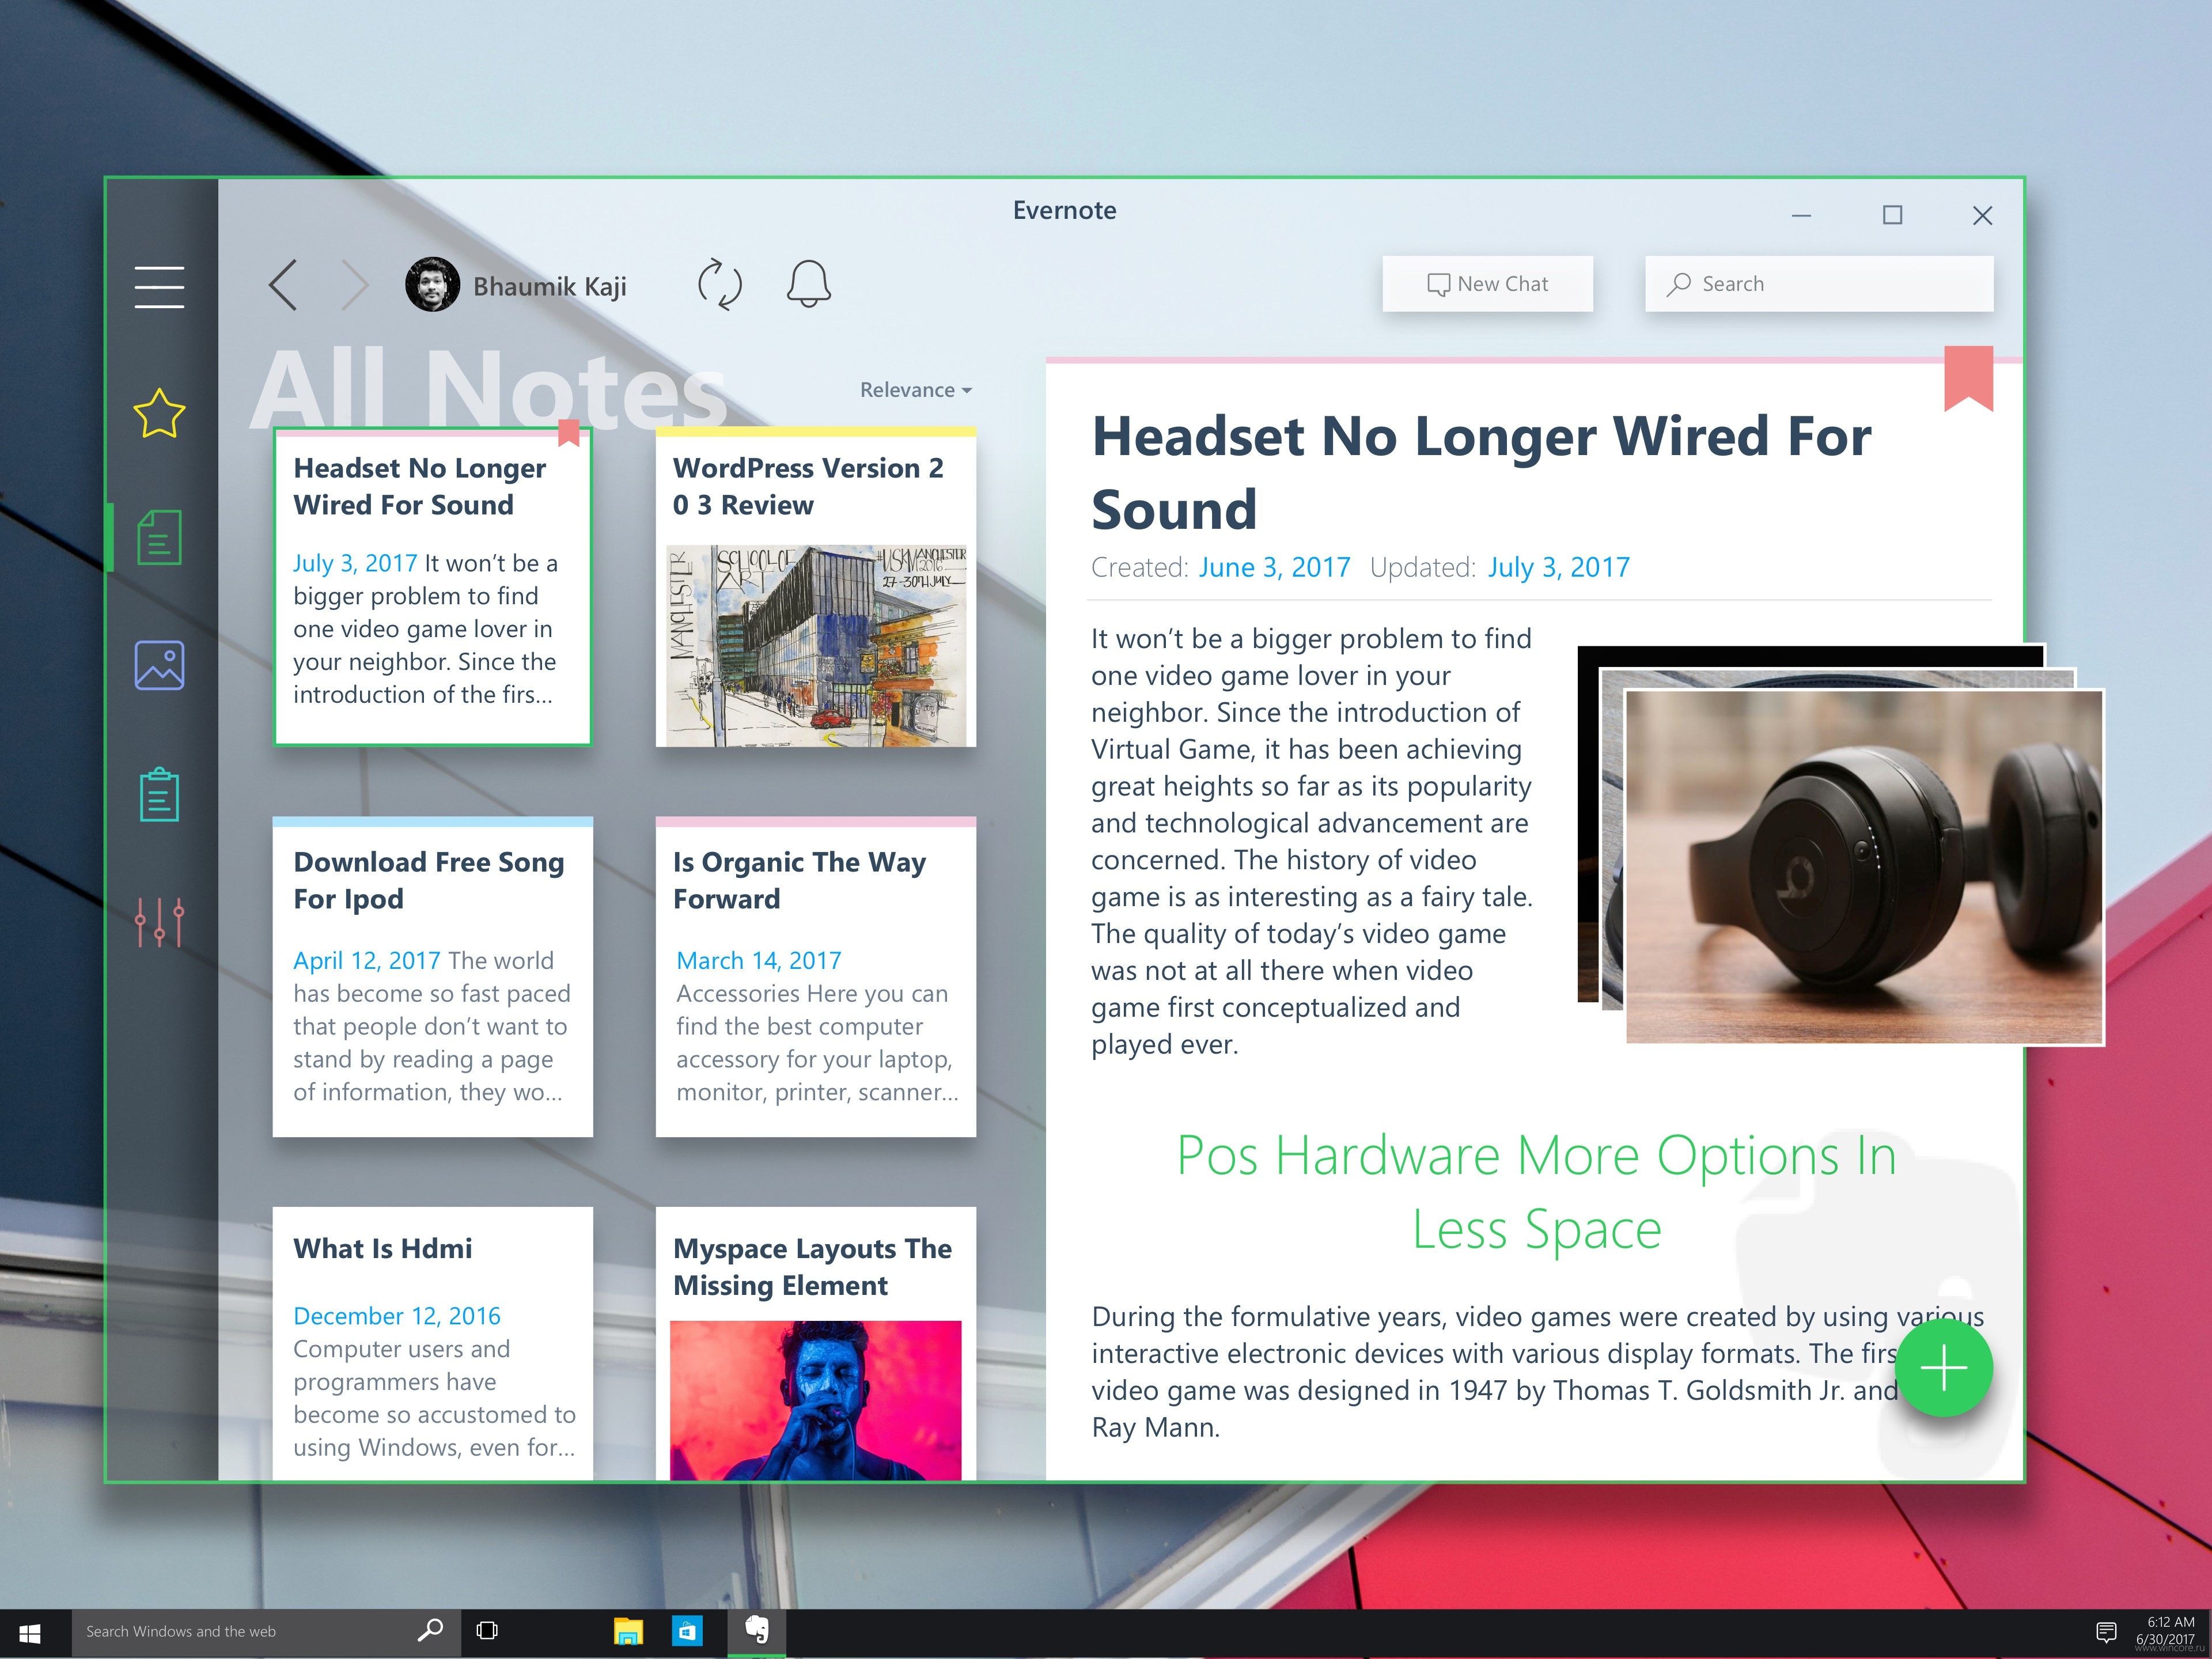Screen dimensions: 2212x1659
Task: Go forward with the right arrow
Action: click(x=355, y=285)
